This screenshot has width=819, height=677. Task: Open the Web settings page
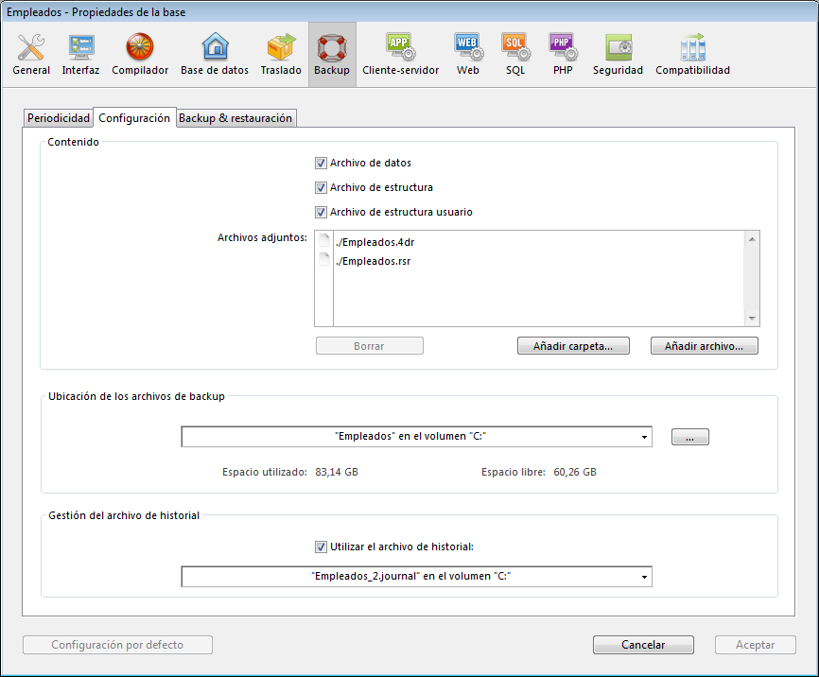[467, 54]
